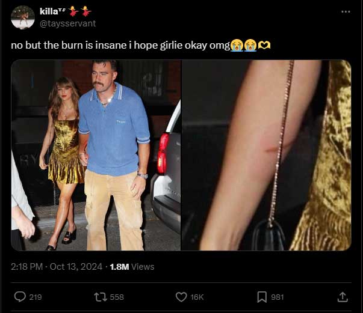Click the 558 reposts count

coord(117,297)
